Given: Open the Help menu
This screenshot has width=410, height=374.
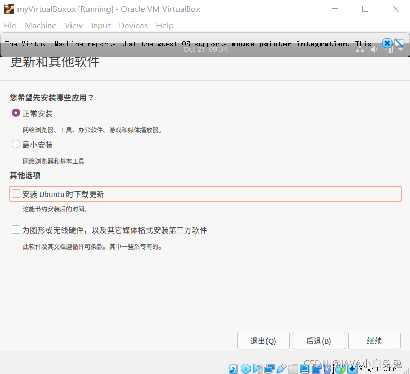Looking at the screenshot, I should (x=165, y=25).
